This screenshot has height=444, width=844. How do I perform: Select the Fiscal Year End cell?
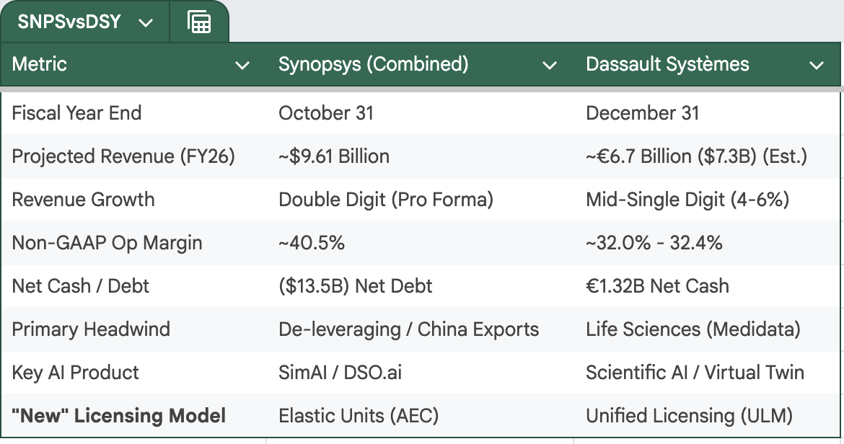133,113
